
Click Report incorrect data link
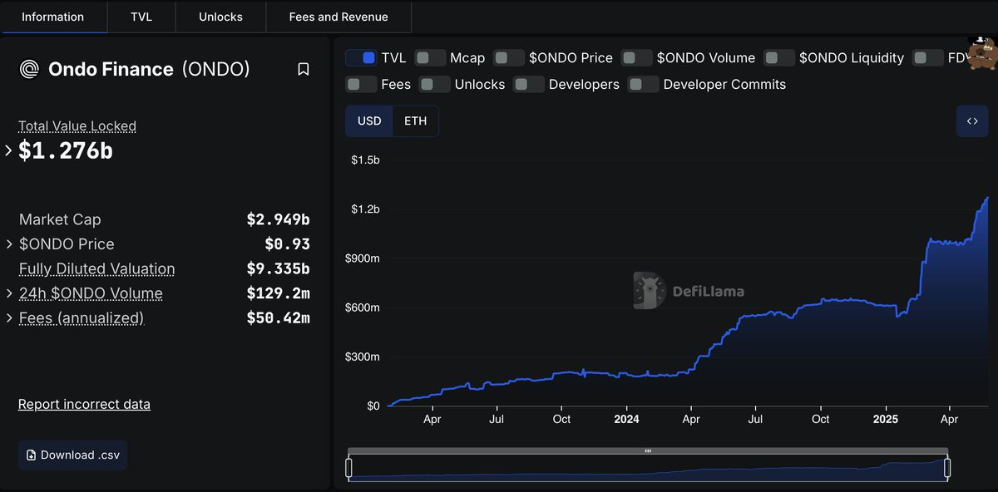point(84,405)
